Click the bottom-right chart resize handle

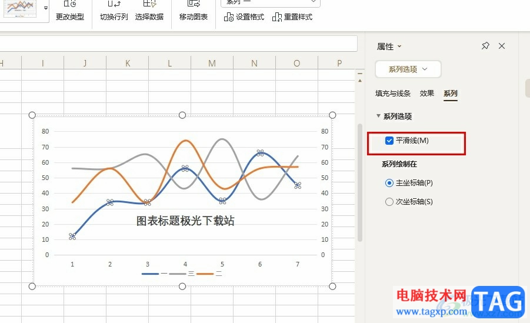pos(332,287)
